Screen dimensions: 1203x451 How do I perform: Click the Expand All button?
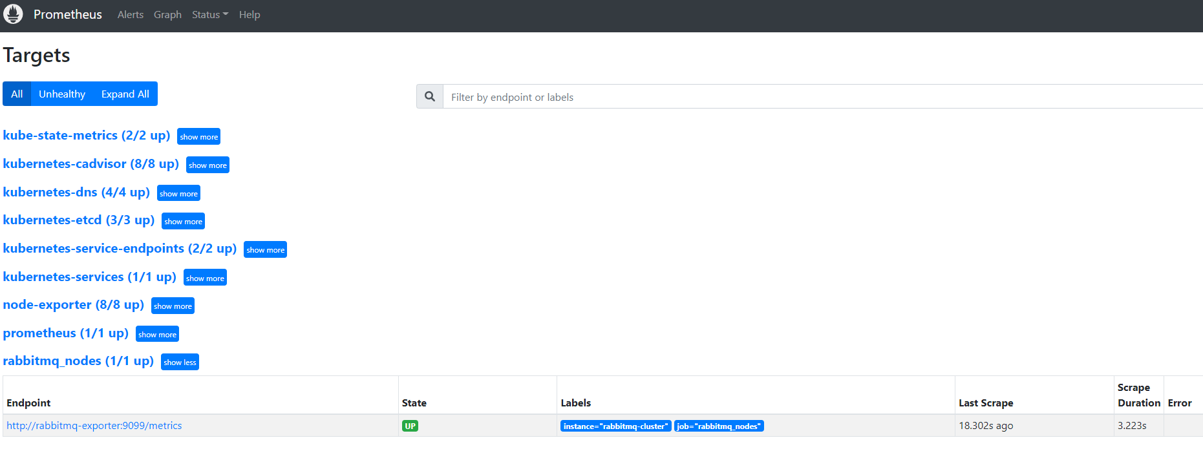[x=125, y=94]
